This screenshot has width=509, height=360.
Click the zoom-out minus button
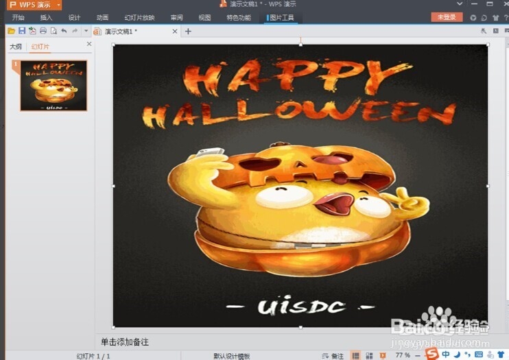pos(418,356)
